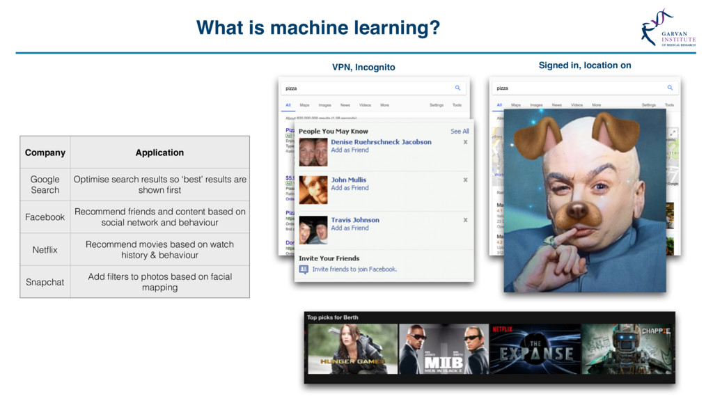
Task: Click the search magnifier in Signed-in window
Action: pos(670,87)
